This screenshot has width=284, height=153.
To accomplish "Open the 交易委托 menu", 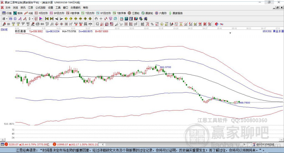I will [x=75, y=7].
